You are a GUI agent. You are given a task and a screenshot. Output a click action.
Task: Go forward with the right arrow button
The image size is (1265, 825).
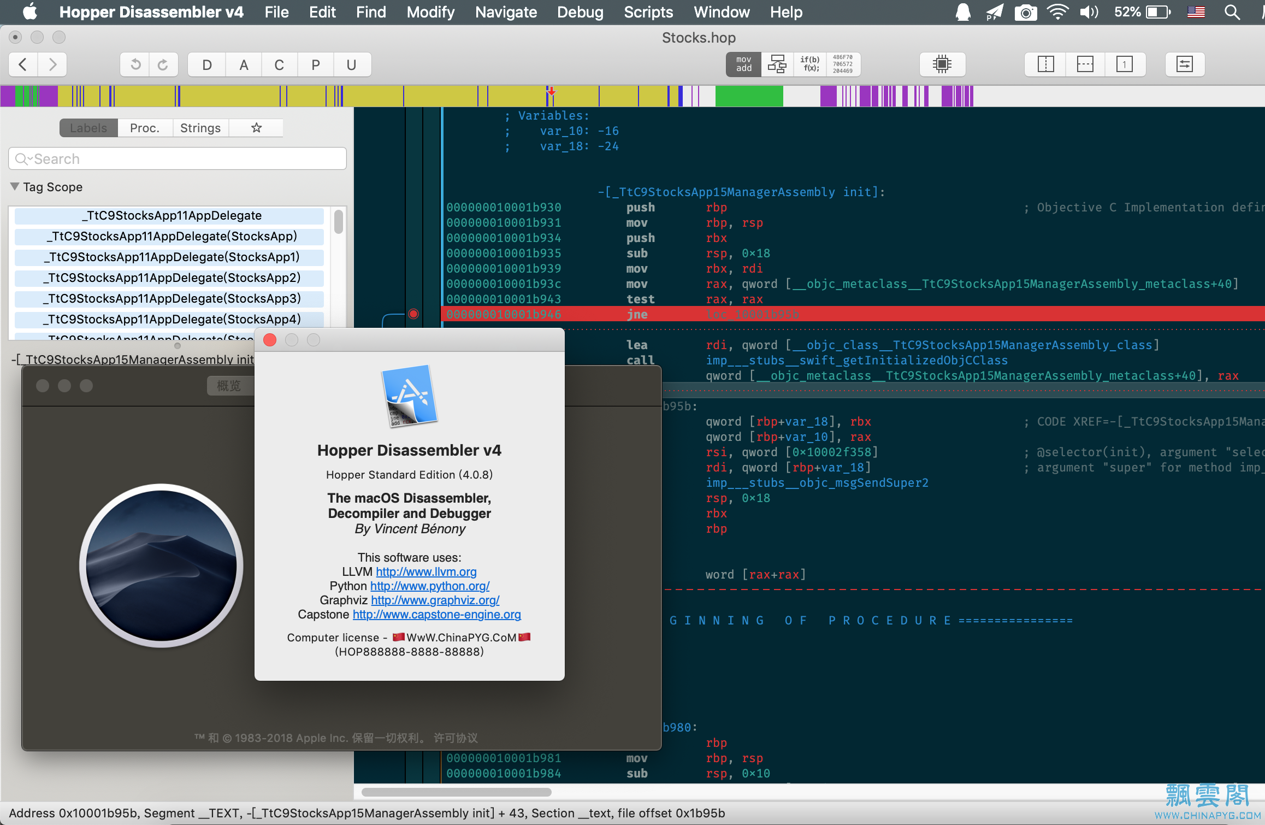click(52, 64)
